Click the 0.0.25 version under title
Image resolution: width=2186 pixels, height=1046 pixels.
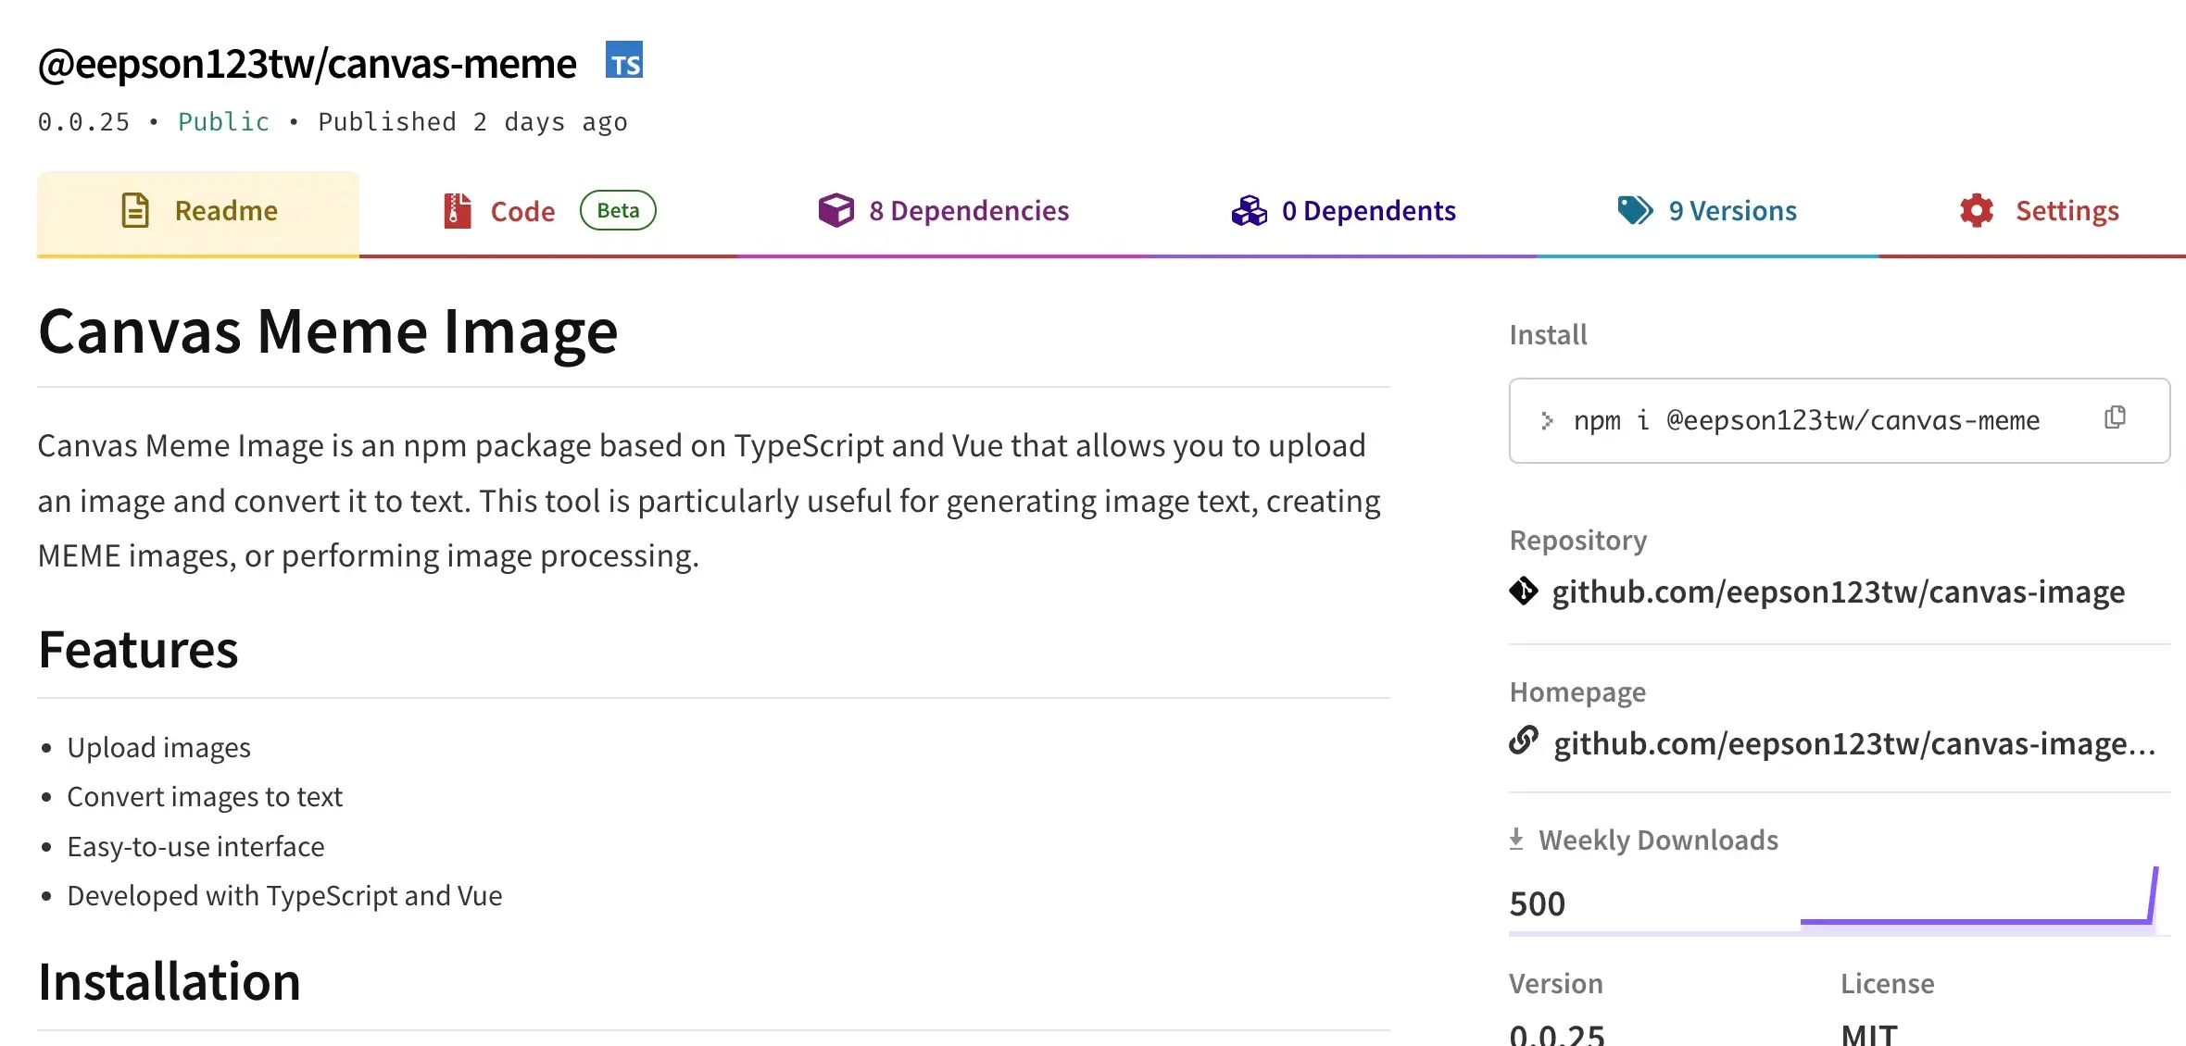(x=83, y=122)
